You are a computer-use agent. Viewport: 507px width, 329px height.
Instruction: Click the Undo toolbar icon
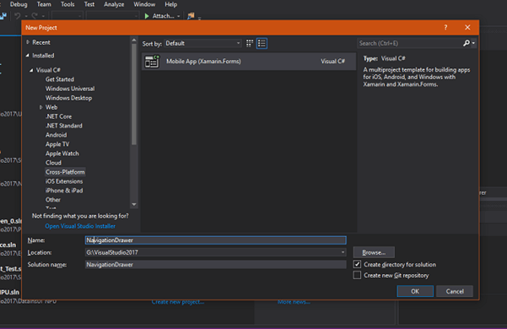pos(18,16)
